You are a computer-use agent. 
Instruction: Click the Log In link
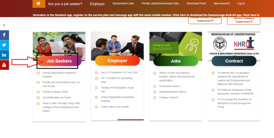[x=241, y=3]
